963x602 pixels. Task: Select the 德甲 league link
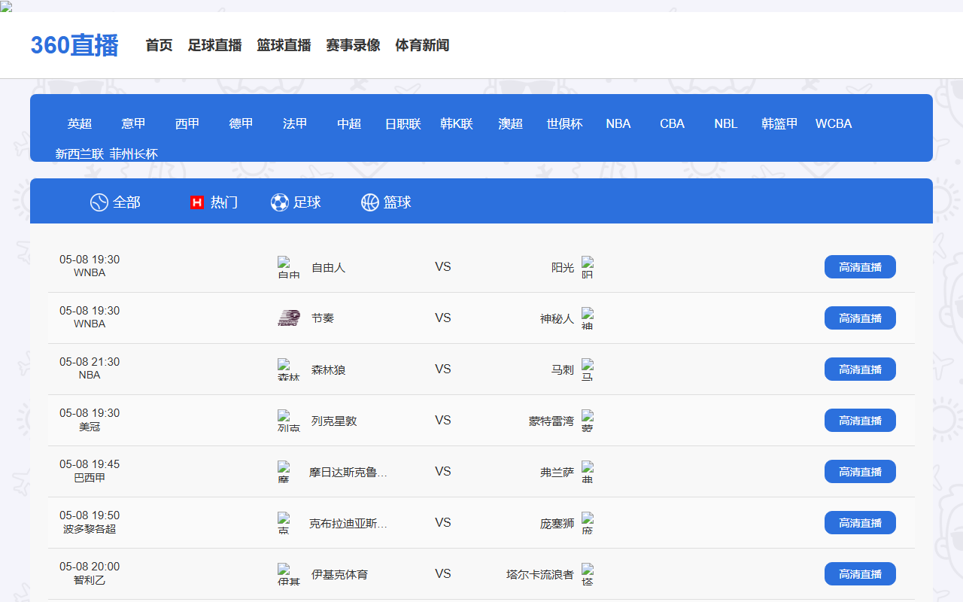coord(242,124)
